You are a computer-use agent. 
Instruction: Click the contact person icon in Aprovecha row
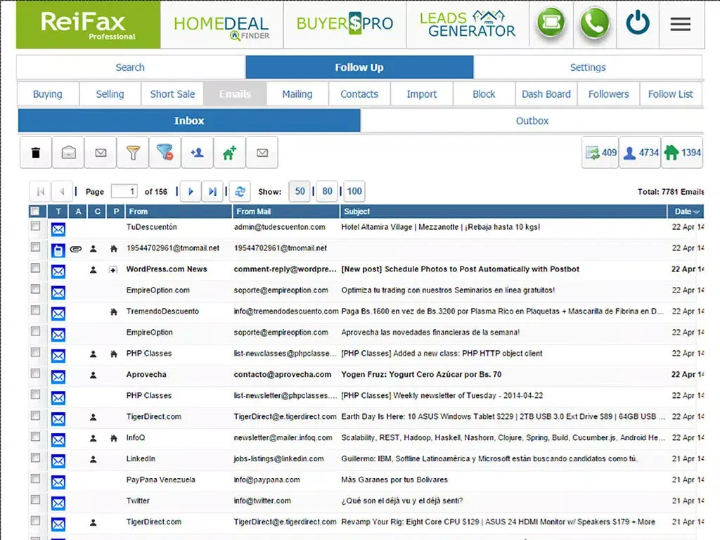tap(94, 375)
